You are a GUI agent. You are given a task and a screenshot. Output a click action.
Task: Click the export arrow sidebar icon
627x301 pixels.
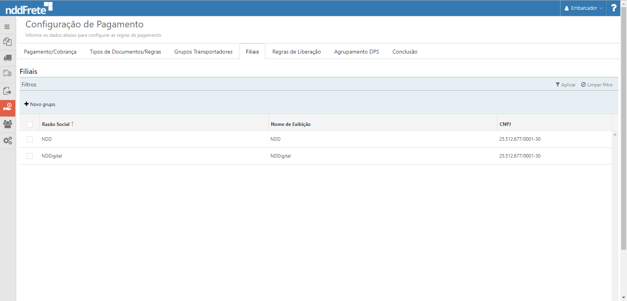7,91
